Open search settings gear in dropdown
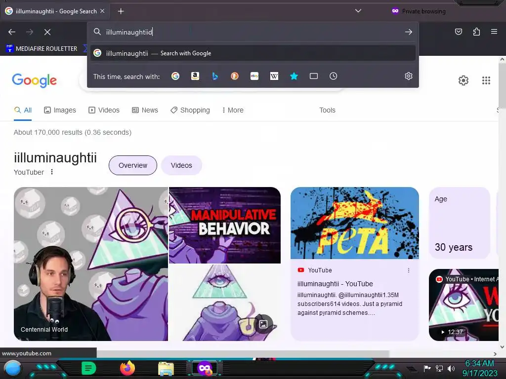The height and width of the screenshot is (379, 506). click(409, 76)
